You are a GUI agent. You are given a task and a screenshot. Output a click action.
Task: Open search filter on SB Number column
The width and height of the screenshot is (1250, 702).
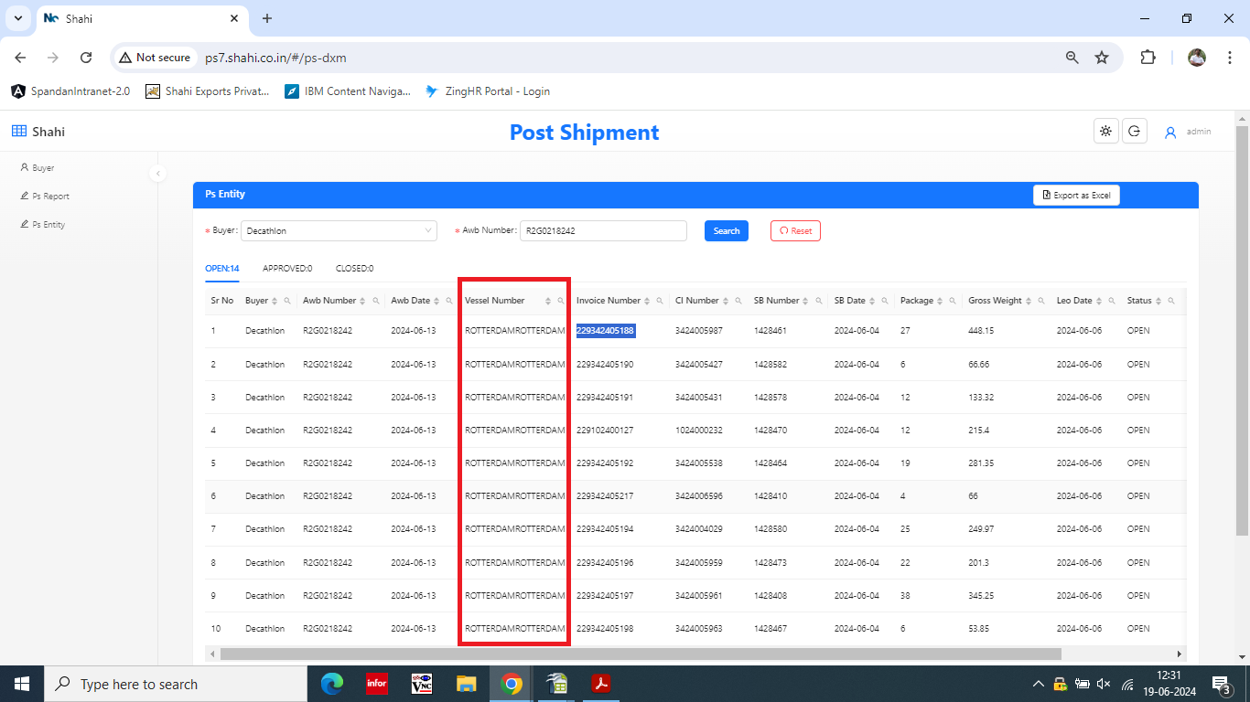click(819, 301)
